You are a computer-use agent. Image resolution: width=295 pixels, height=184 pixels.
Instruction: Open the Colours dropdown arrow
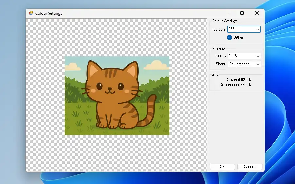258,30
